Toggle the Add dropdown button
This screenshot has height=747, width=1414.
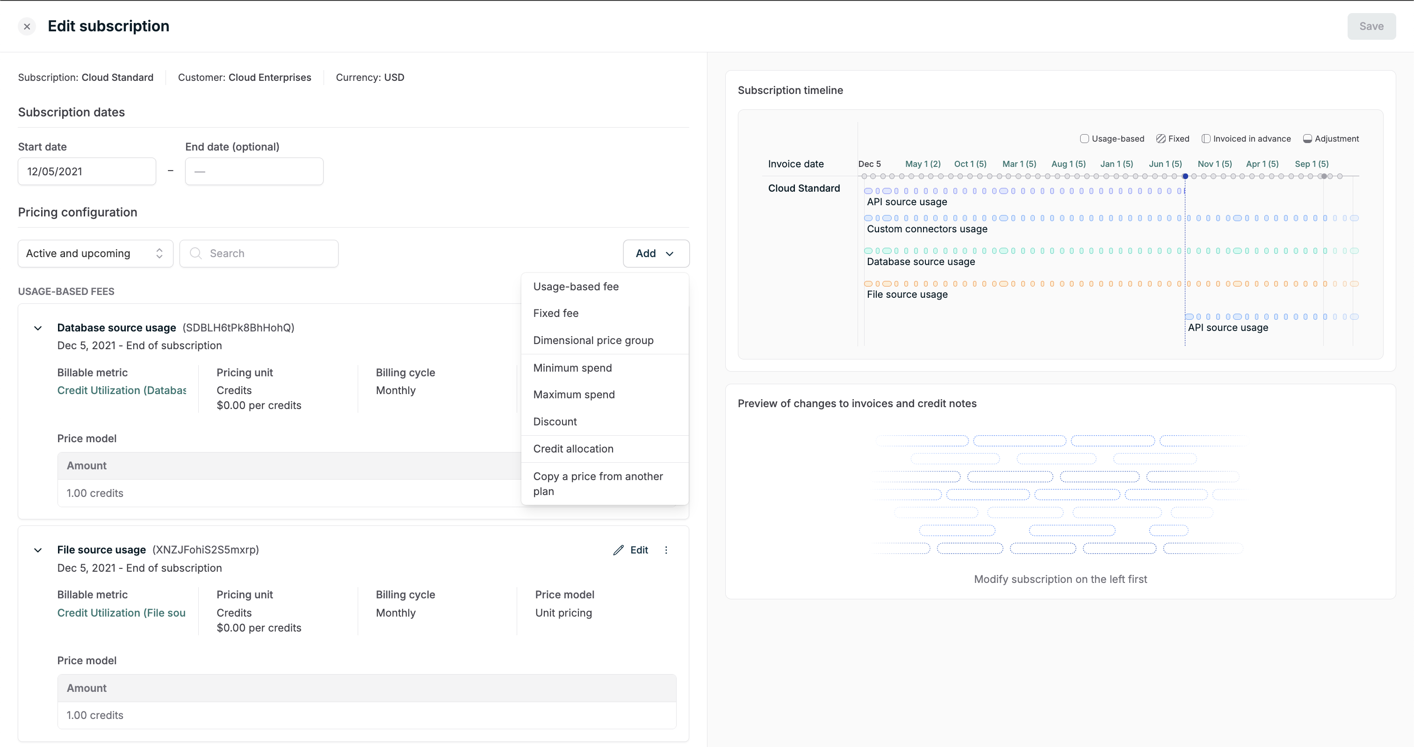pos(656,253)
